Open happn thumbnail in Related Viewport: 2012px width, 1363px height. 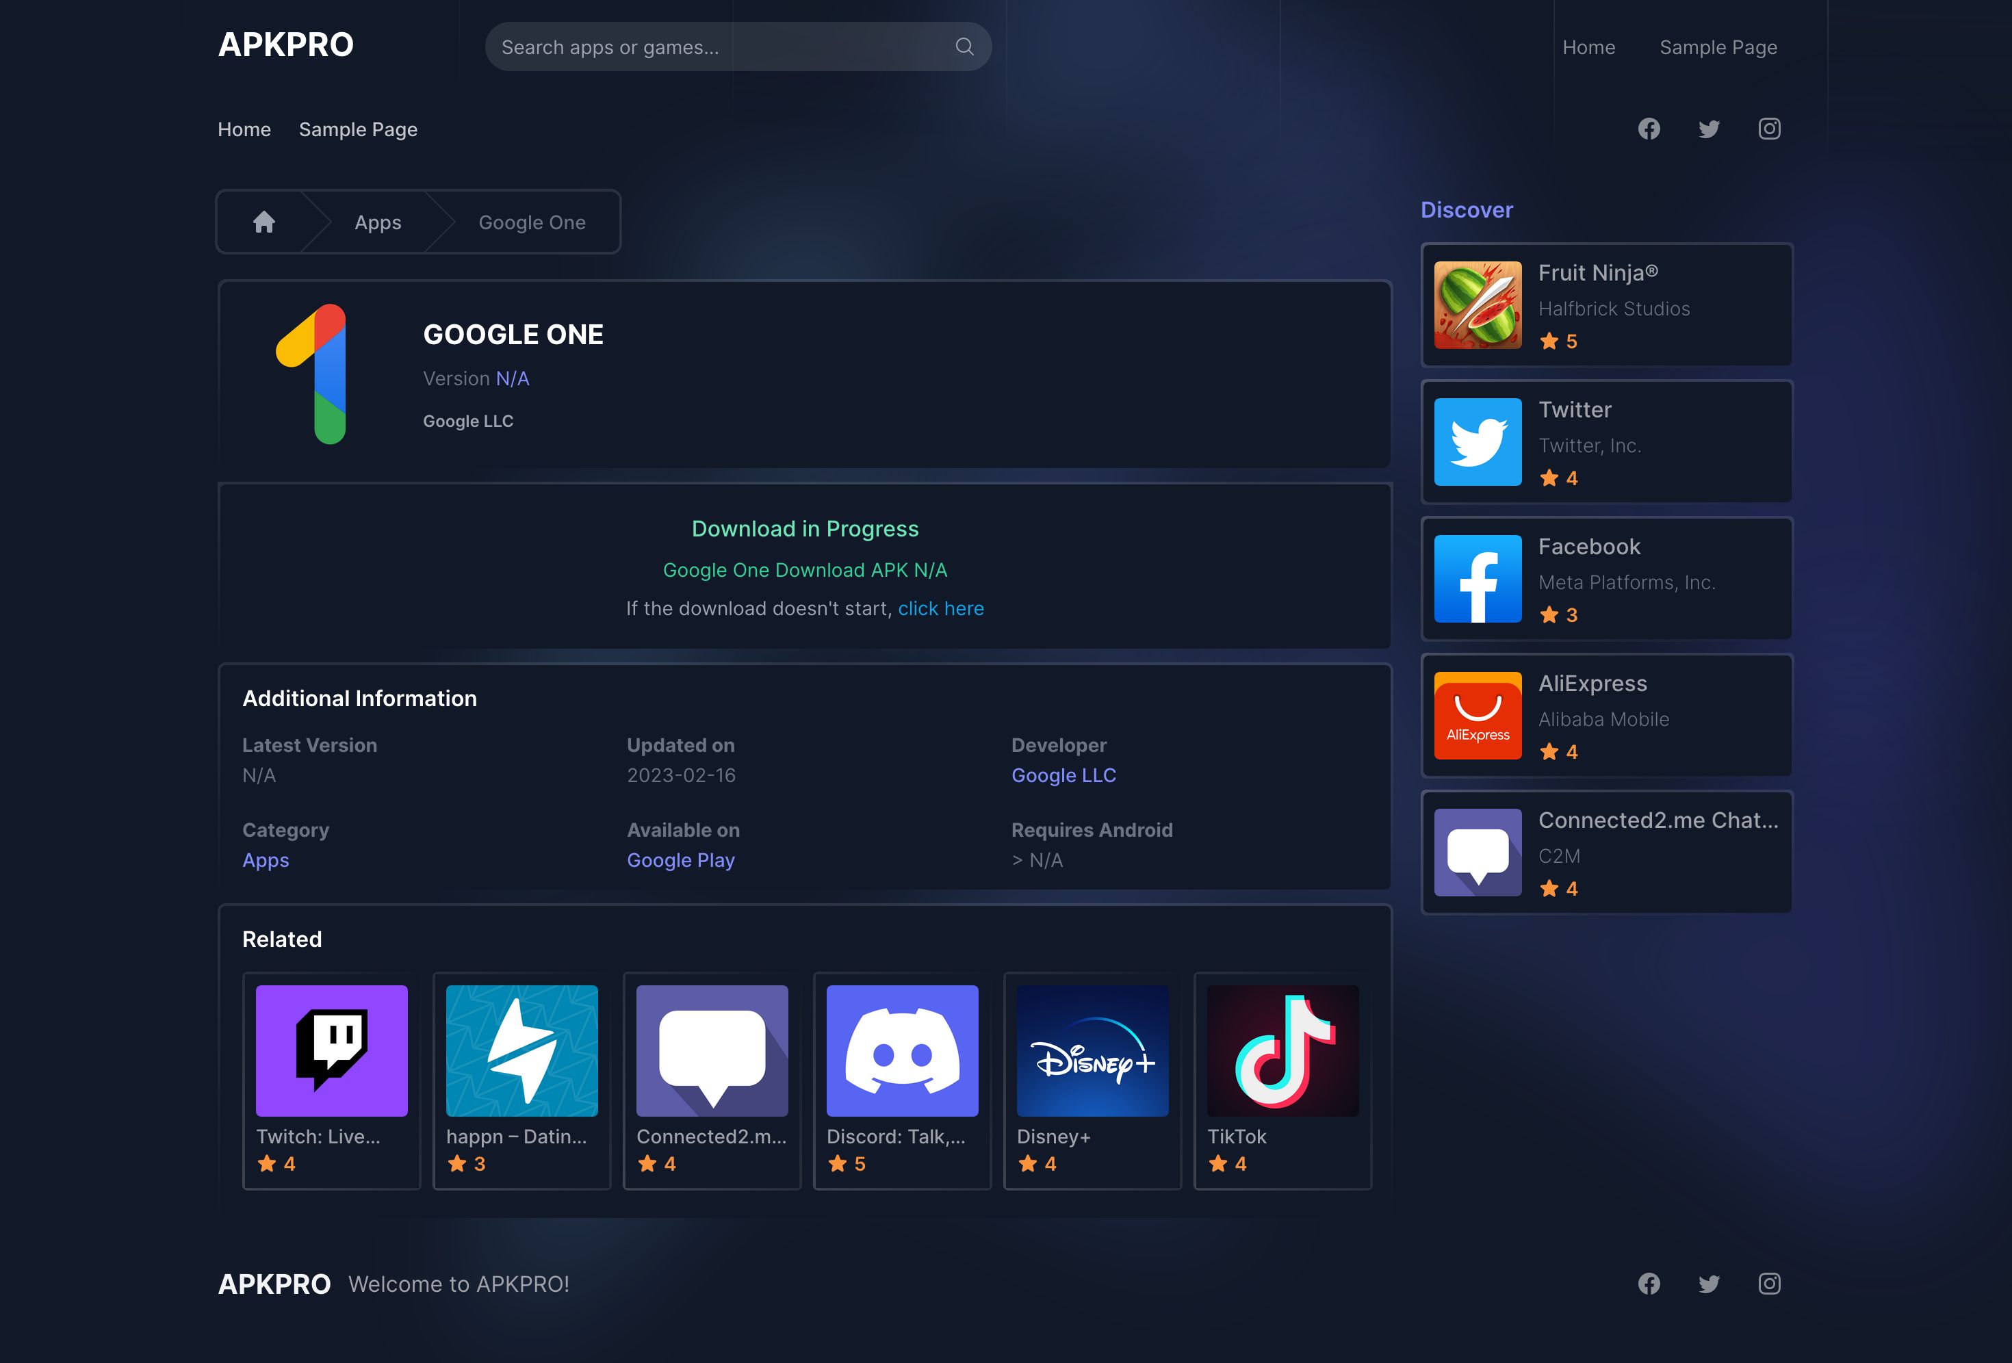pos(522,1050)
